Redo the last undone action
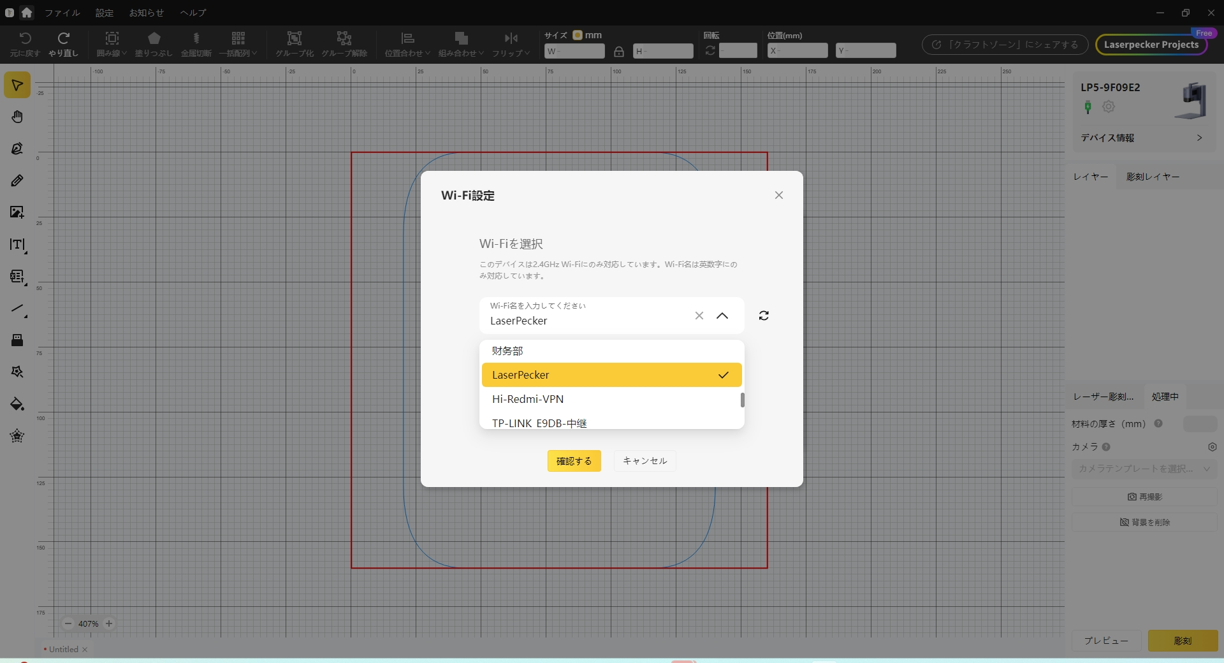The height and width of the screenshot is (663, 1224). (x=63, y=44)
